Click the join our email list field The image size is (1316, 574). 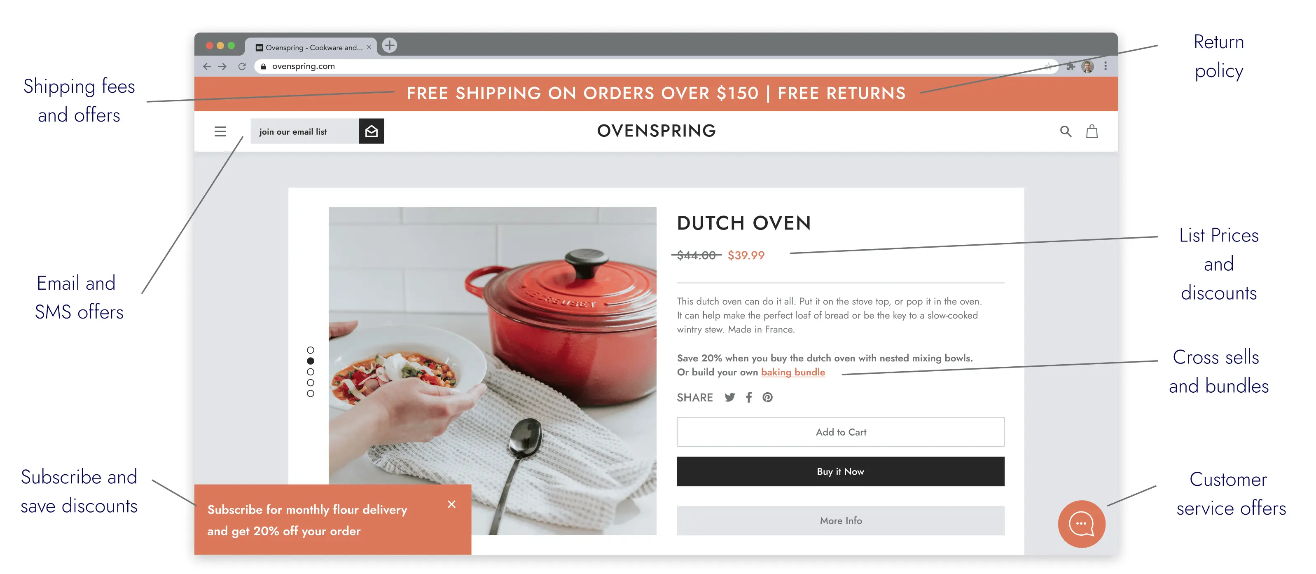pos(305,131)
